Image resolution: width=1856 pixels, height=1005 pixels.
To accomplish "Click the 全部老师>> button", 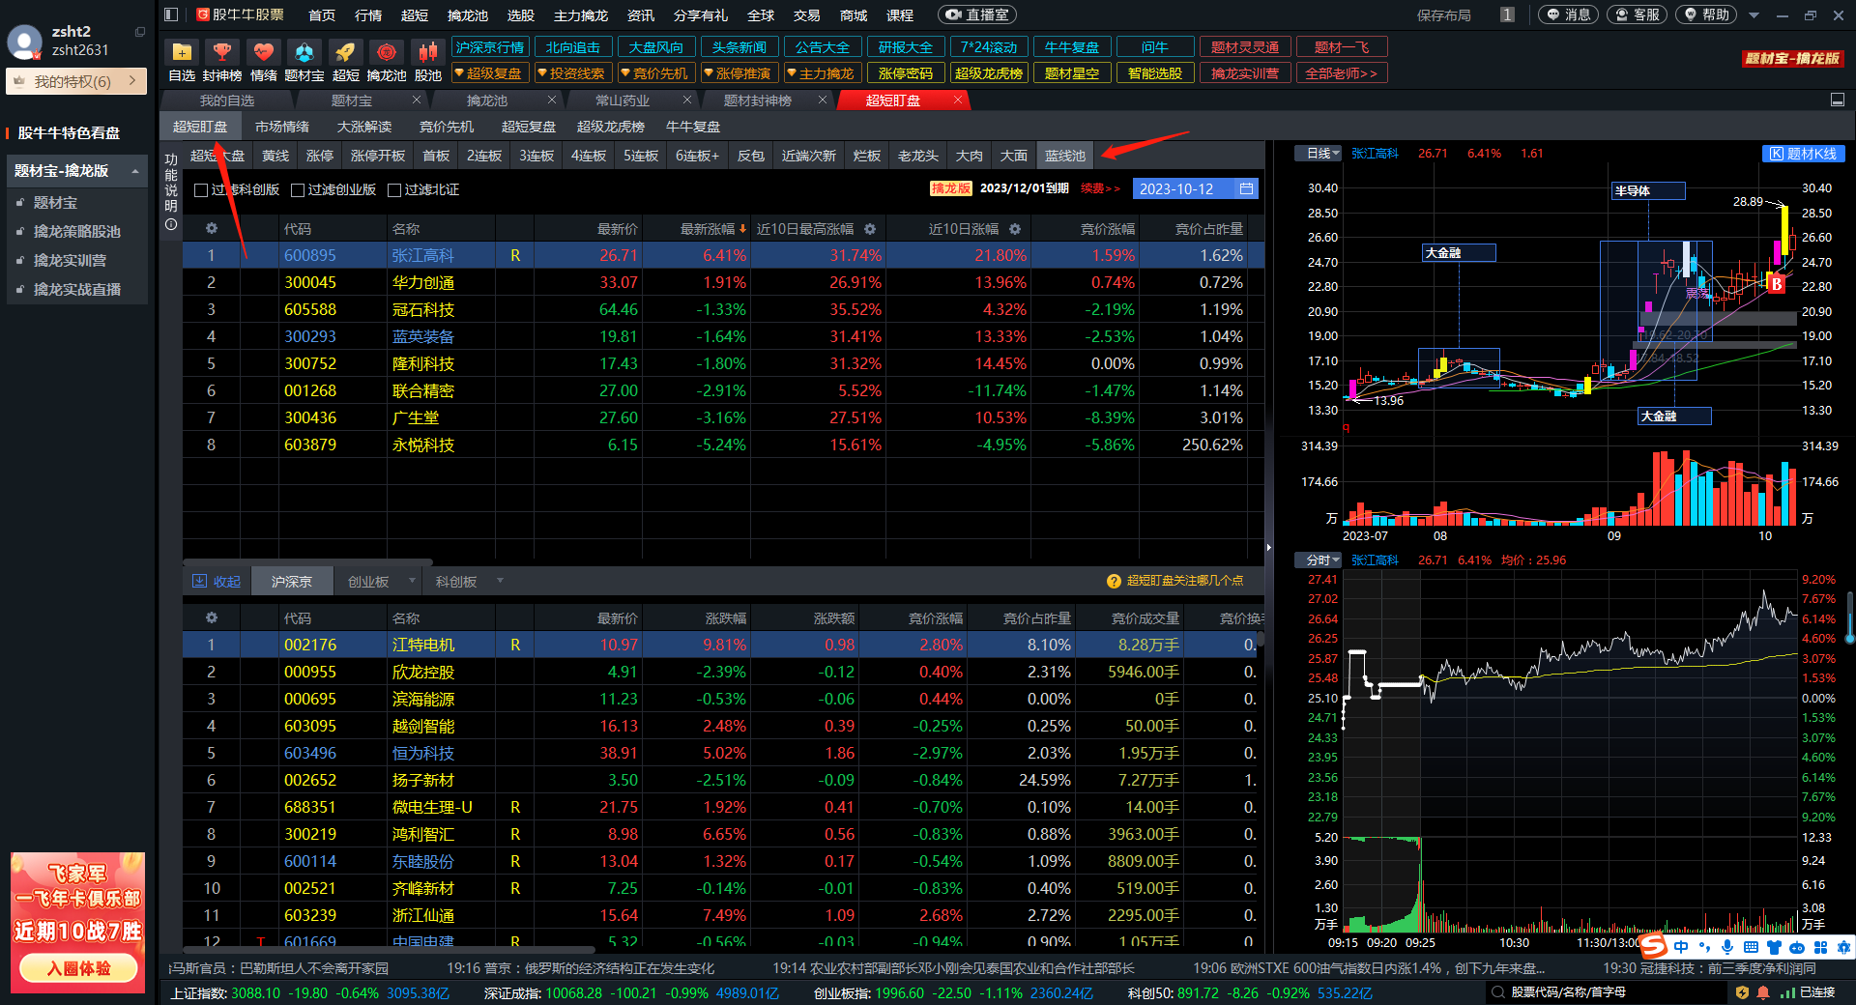I will [x=1342, y=73].
